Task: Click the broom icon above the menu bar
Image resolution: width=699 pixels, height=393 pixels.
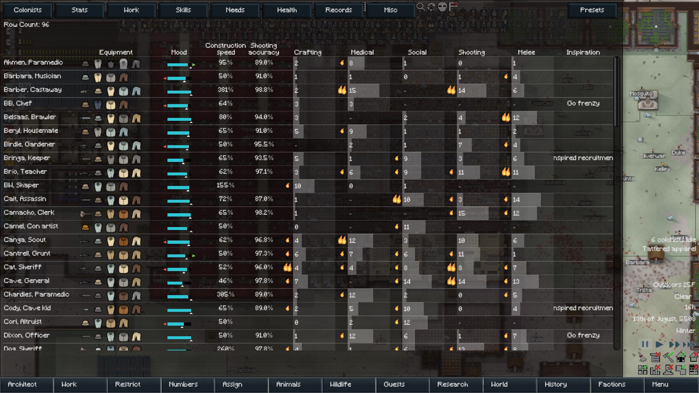Action: click(642, 357)
